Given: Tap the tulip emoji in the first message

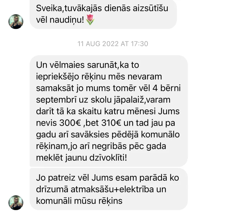Looking at the screenshot, I should [90, 20].
